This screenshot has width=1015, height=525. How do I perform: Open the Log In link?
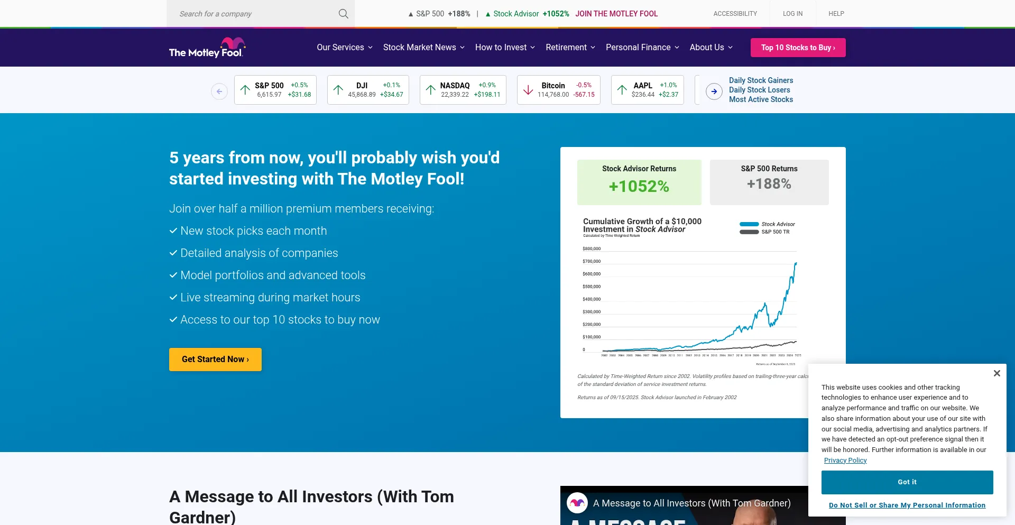792,14
